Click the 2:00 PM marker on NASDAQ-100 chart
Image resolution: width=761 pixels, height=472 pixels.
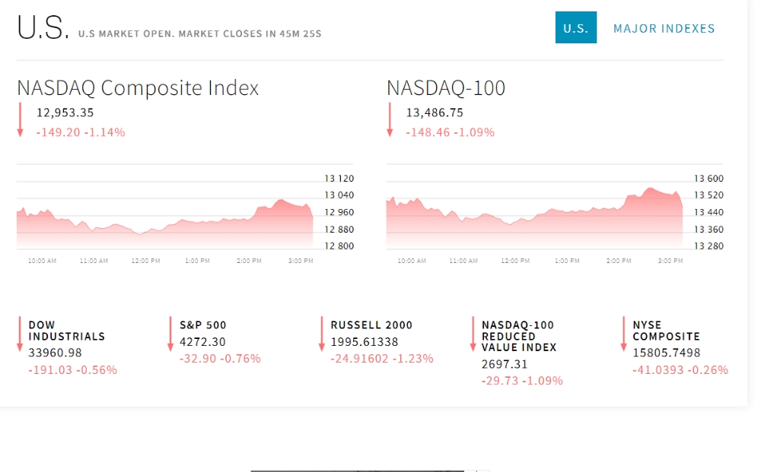click(619, 261)
